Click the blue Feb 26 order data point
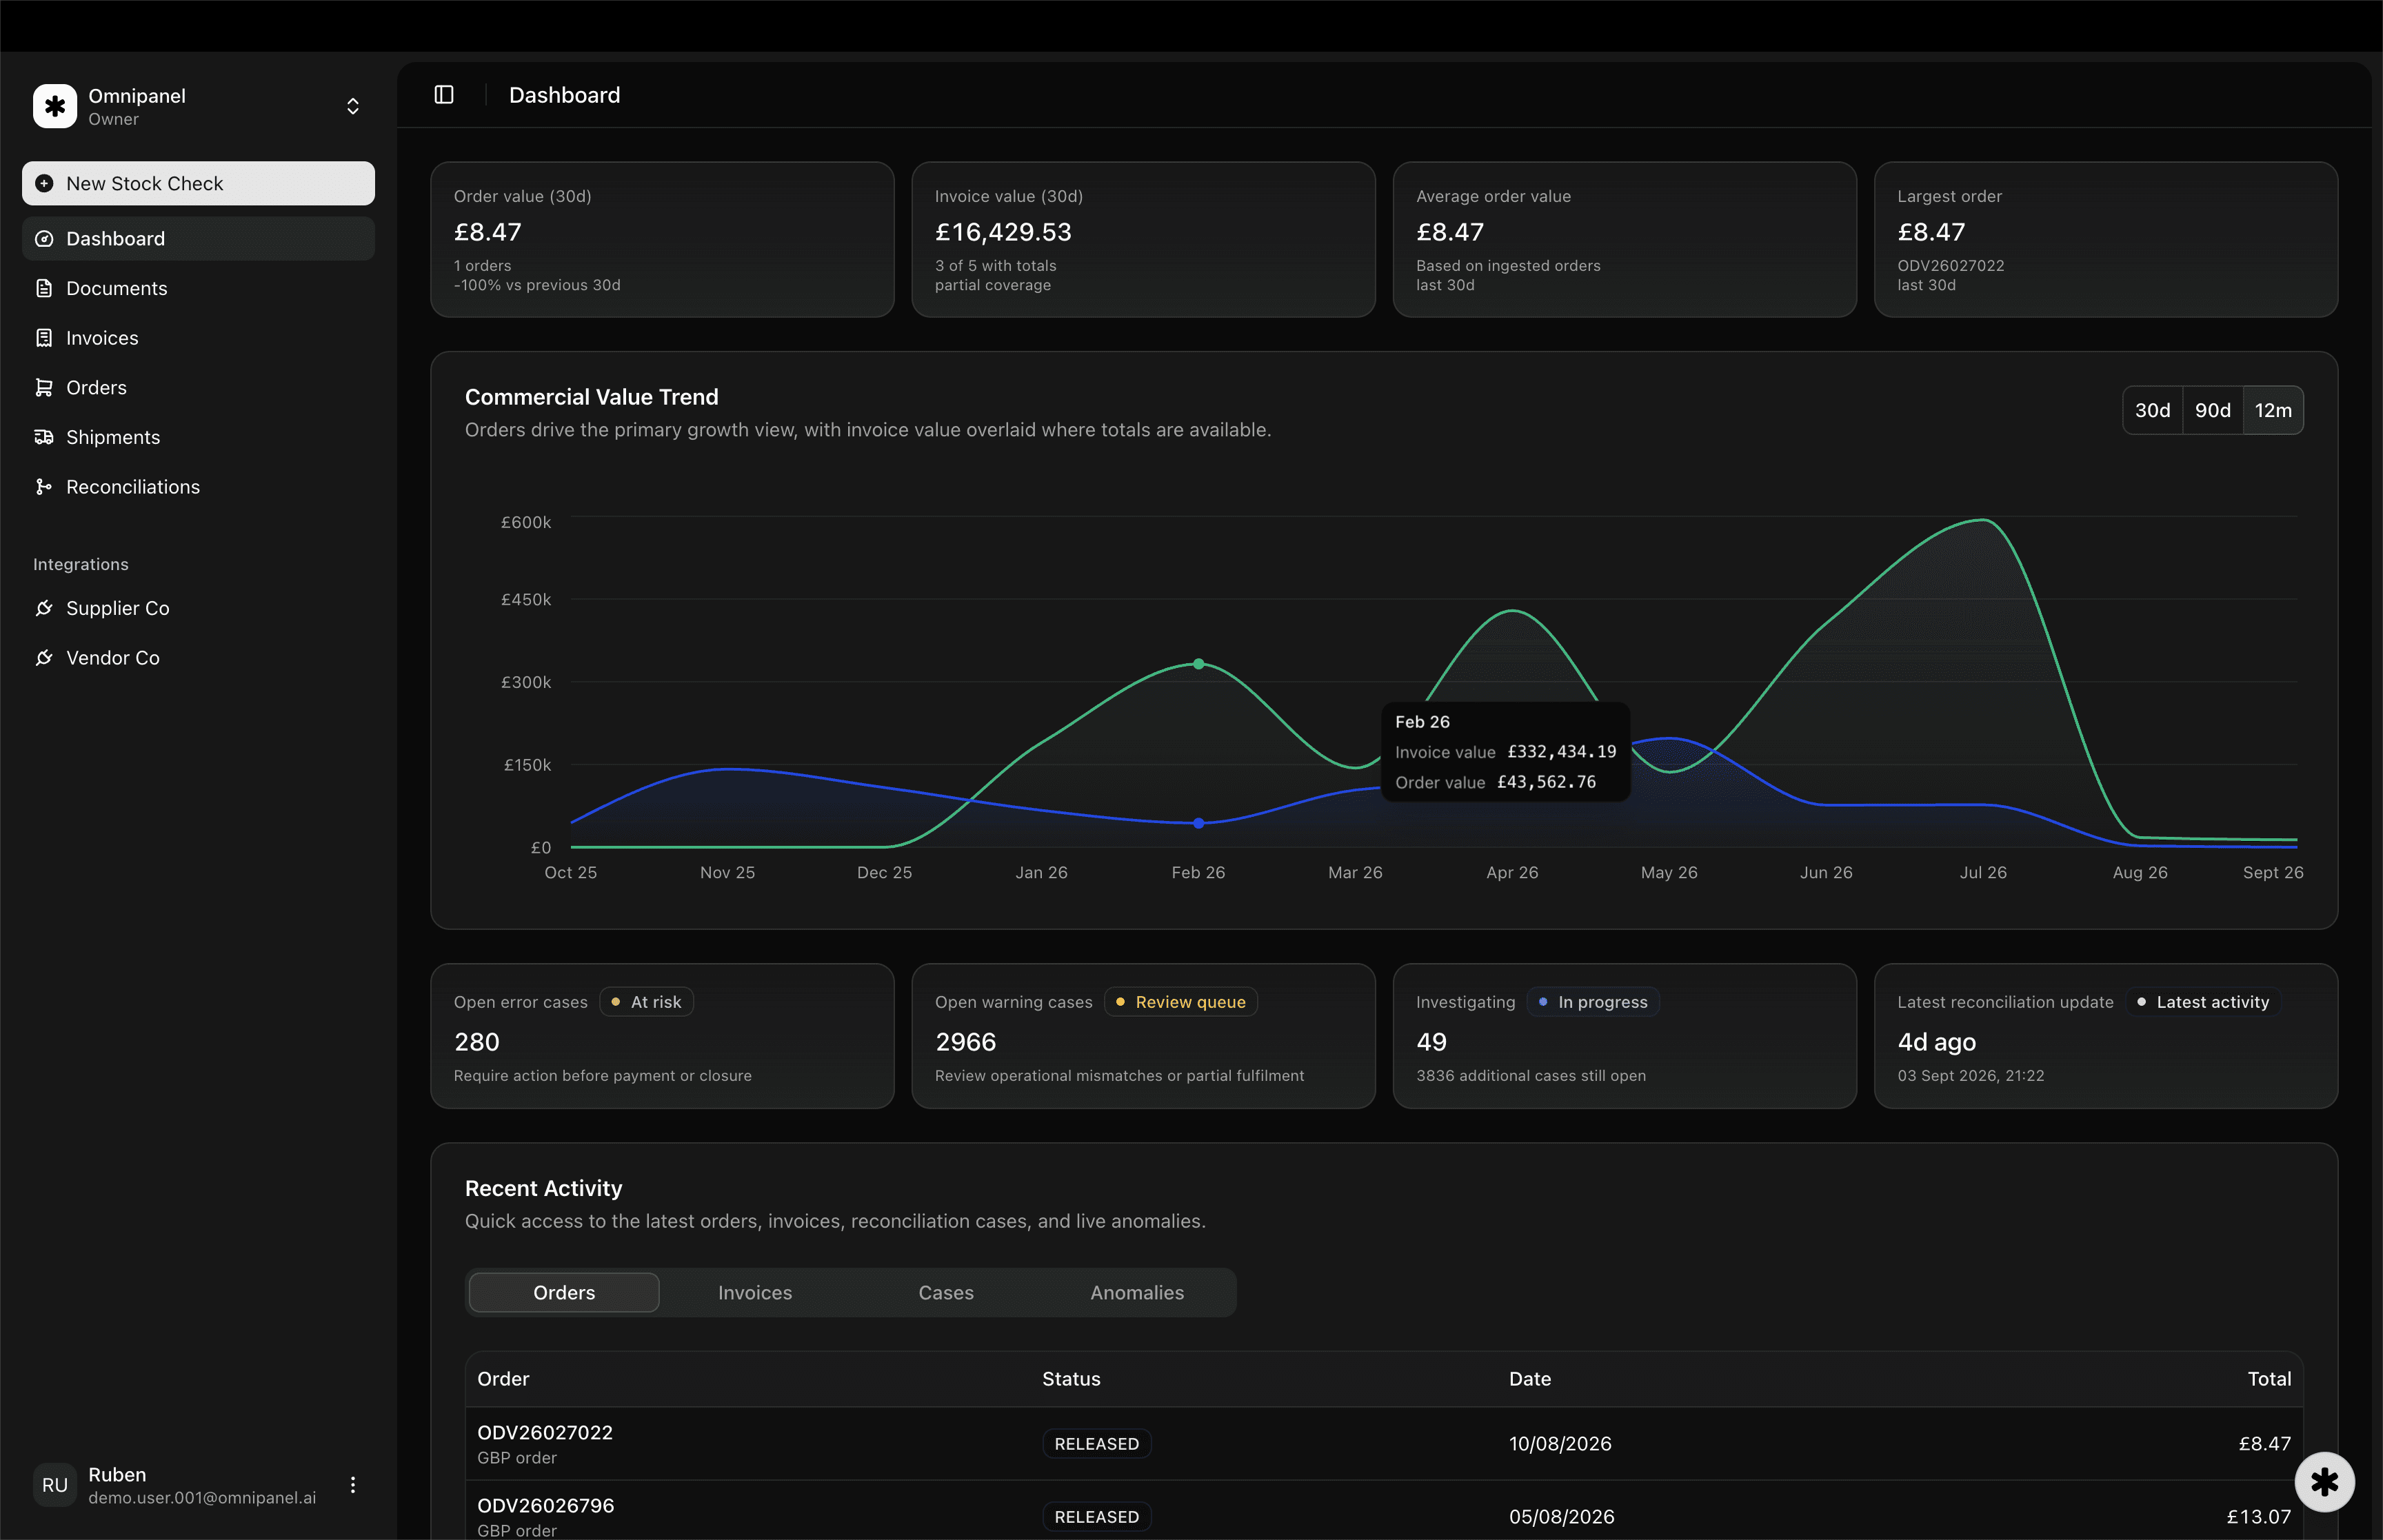 [1198, 823]
